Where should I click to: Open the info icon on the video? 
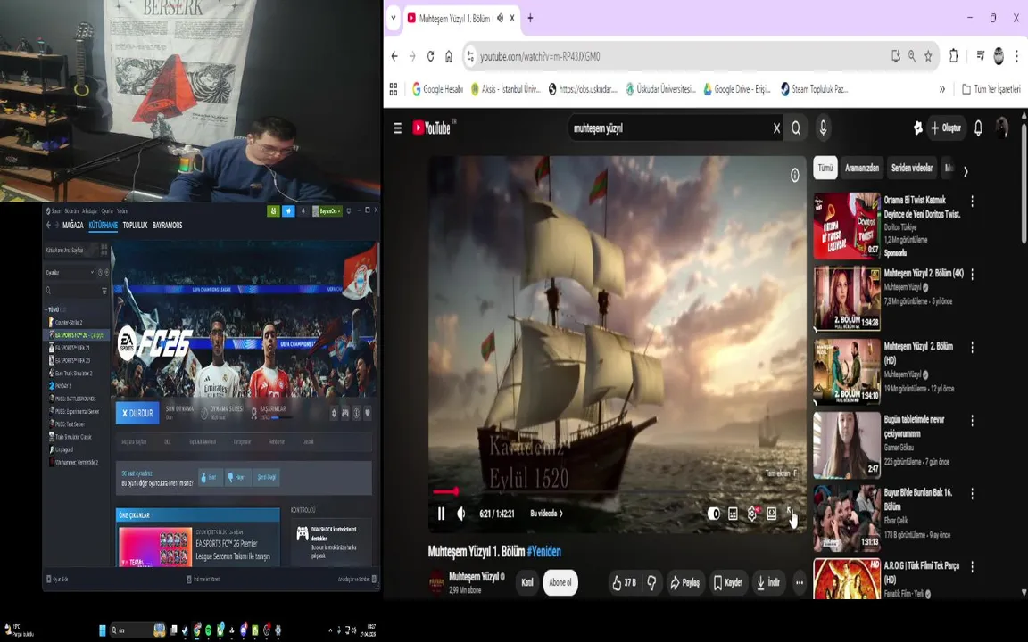(x=794, y=175)
